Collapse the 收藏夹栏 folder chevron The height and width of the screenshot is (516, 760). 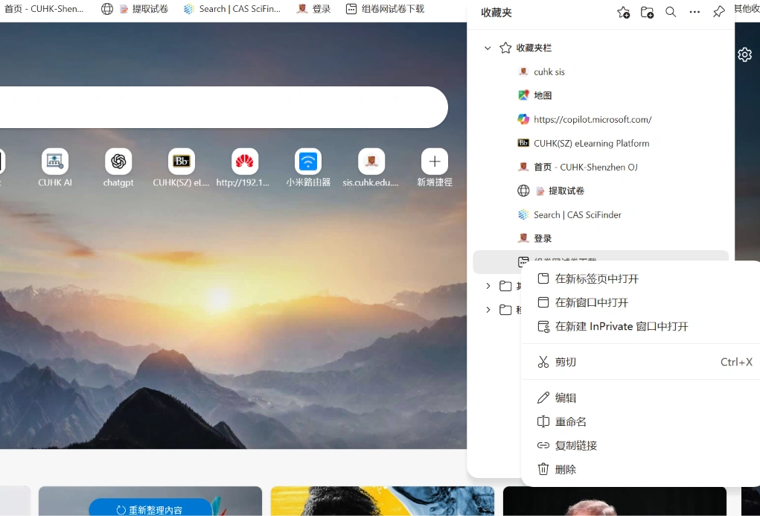pos(488,48)
